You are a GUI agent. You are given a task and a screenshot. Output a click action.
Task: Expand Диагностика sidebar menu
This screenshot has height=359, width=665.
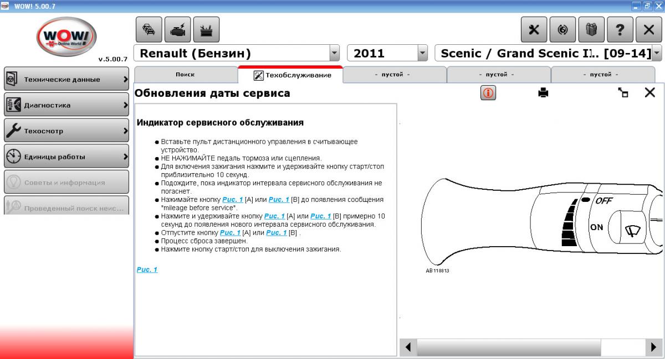coord(66,105)
